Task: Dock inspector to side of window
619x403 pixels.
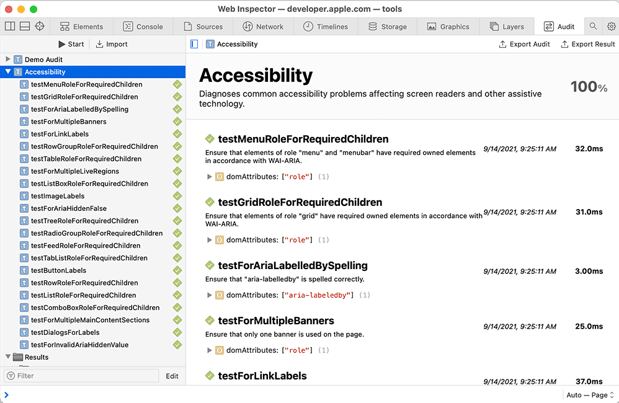Action: click(x=10, y=27)
